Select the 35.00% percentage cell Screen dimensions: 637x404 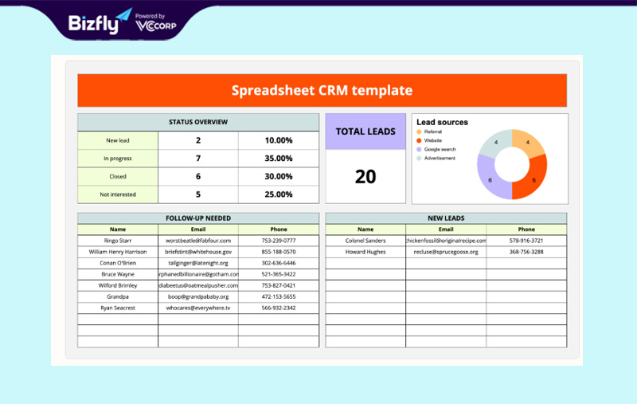pos(279,159)
